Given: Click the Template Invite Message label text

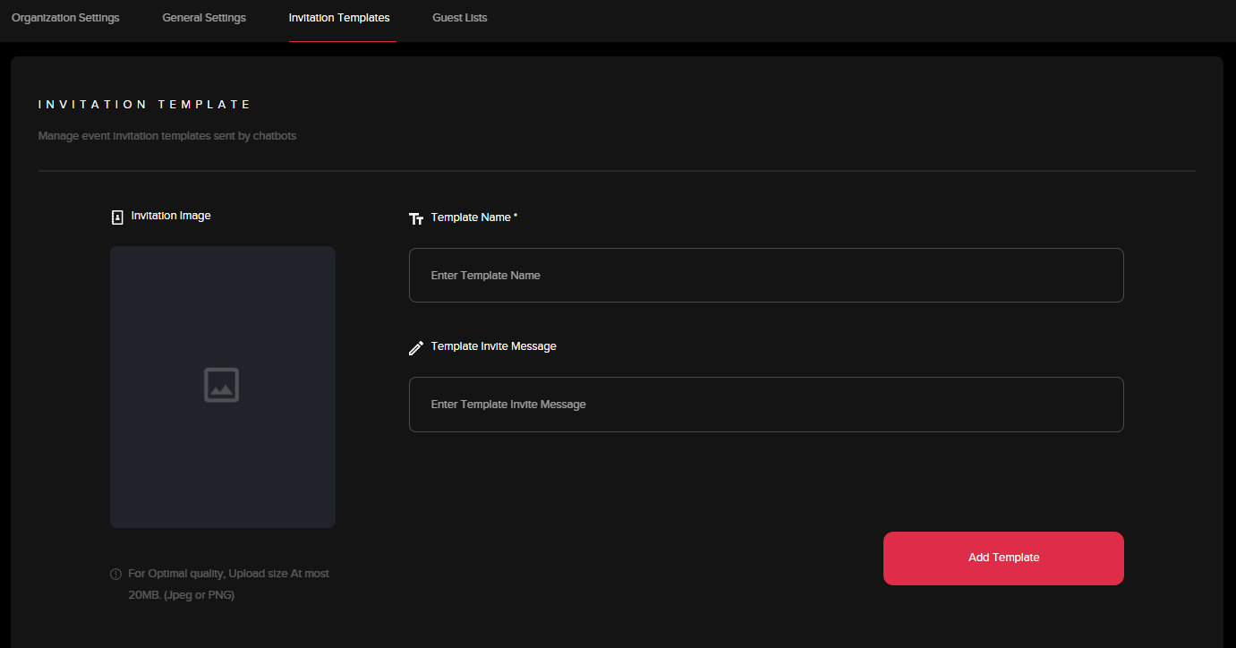Looking at the screenshot, I should (493, 346).
